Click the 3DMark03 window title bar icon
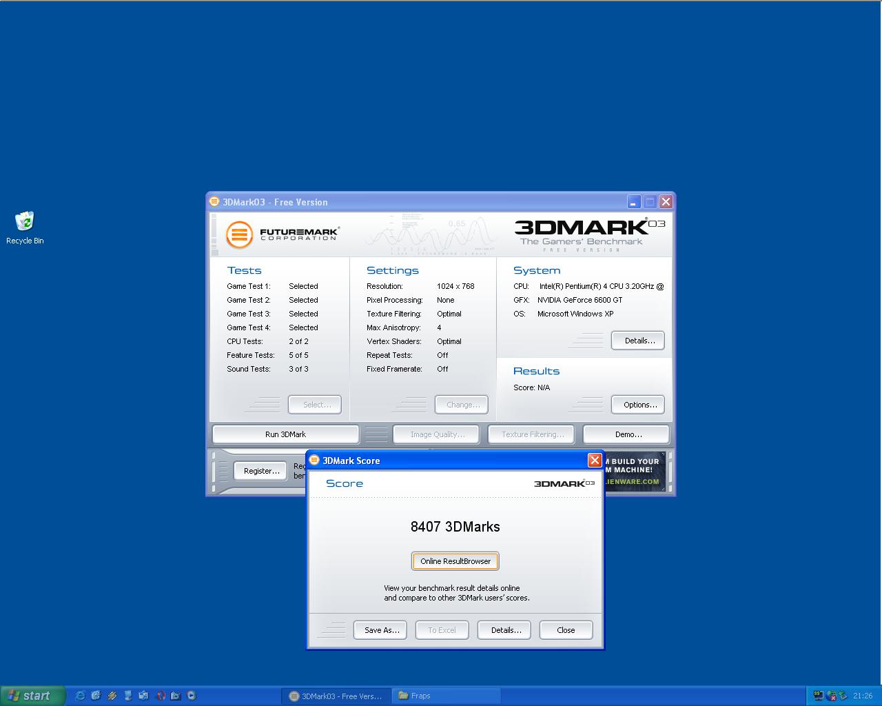Image resolution: width=882 pixels, height=706 pixels. (214, 202)
